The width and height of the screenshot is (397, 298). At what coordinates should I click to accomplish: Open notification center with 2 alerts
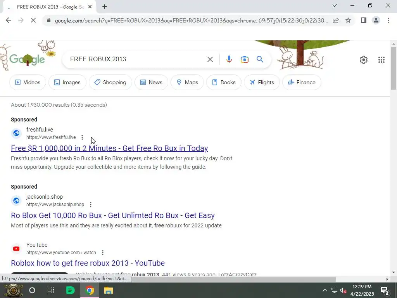coord(385,291)
